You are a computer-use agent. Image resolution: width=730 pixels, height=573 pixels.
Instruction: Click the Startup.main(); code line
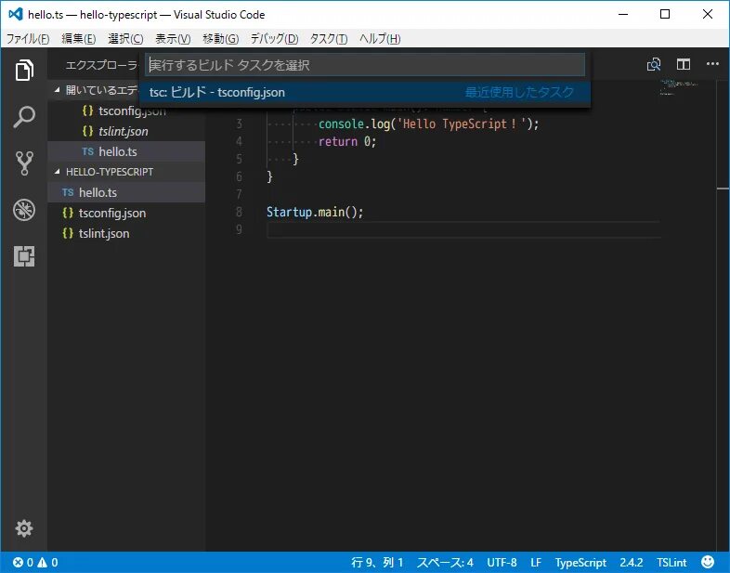point(315,212)
